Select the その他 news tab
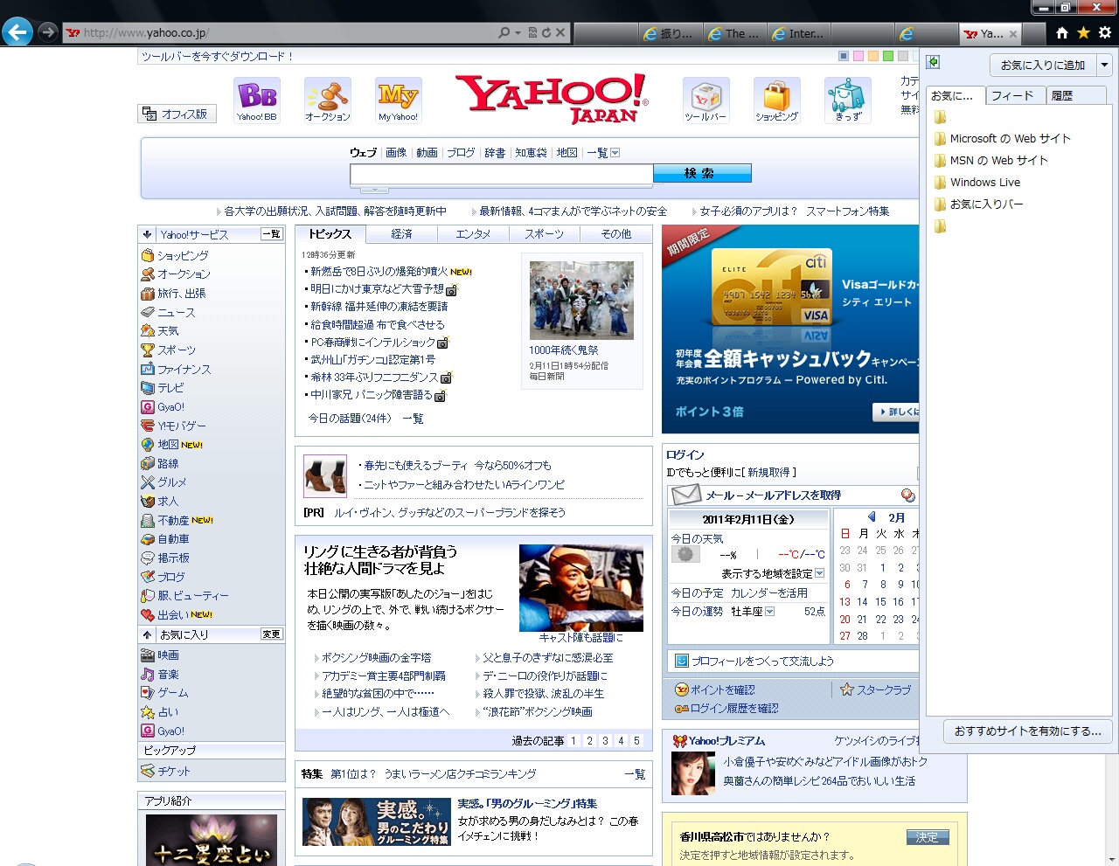This screenshot has height=866, width=1119. coord(616,234)
